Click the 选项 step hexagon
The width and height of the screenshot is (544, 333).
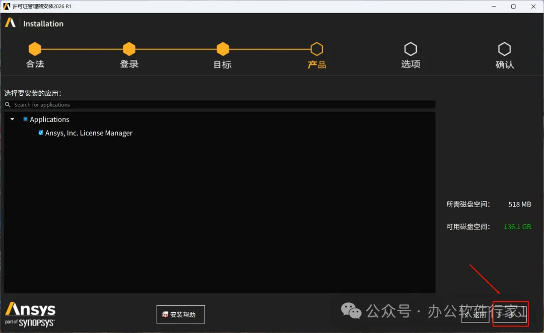411,49
